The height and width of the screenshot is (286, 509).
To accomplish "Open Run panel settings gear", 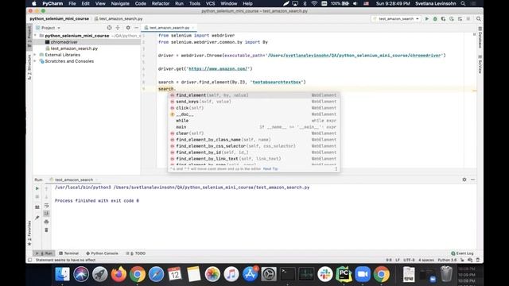I will click(464, 180).
